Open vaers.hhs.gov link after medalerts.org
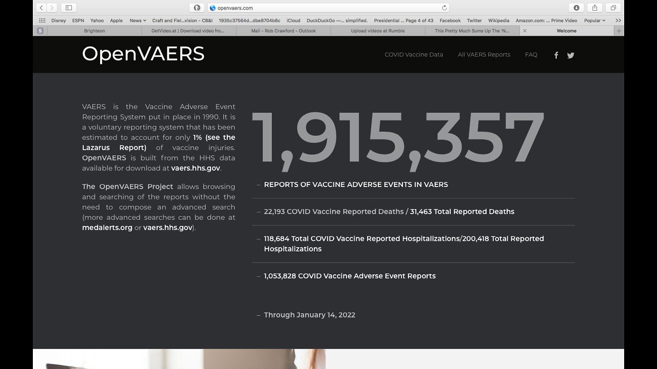The height and width of the screenshot is (369, 657). pyautogui.click(x=168, y=228)
